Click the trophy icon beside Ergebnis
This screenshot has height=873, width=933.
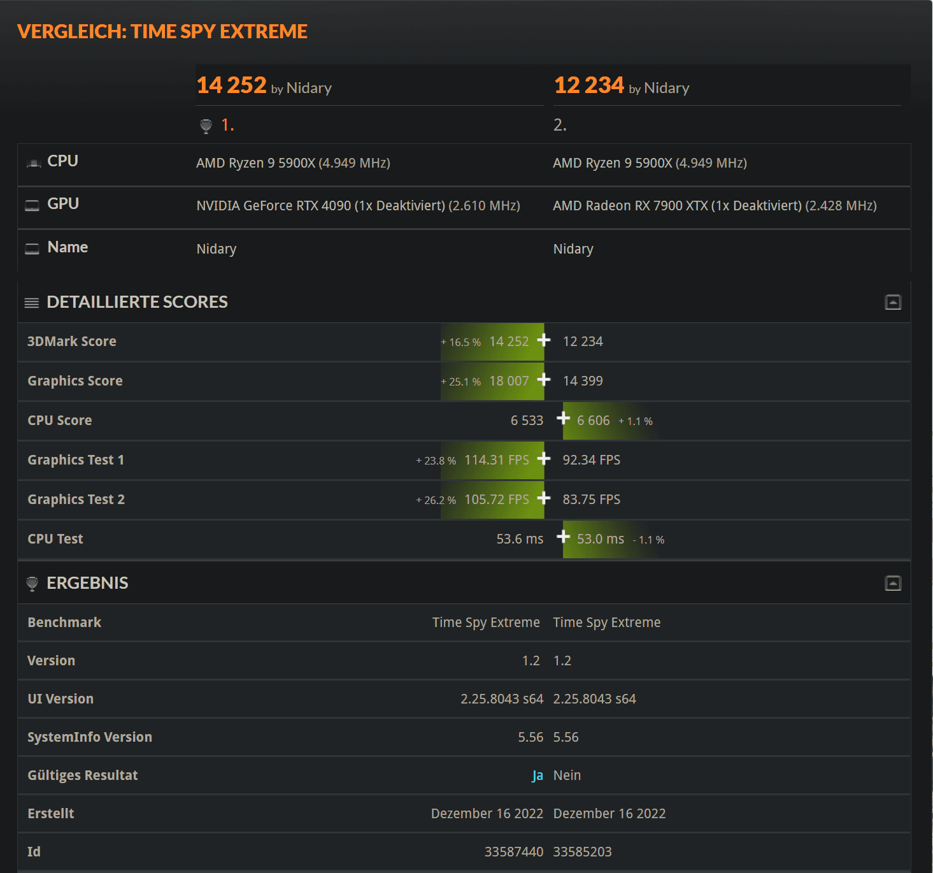point(32,584)
